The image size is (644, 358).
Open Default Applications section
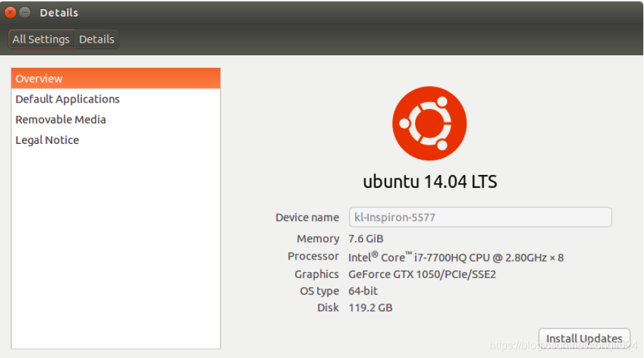pyautogui.click(x=116, y=99)
